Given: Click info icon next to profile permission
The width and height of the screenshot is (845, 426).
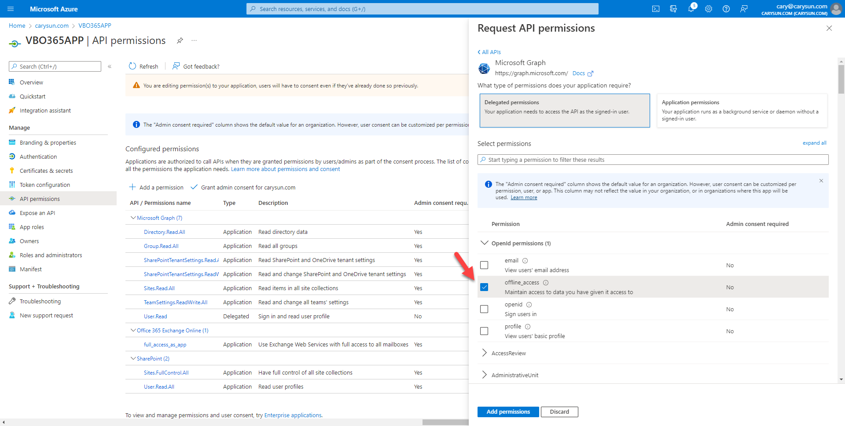Looking at the screenshot, I should click(528, 327).
